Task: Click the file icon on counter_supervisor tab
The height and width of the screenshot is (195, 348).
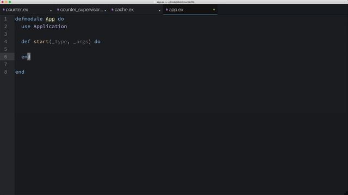Action: [58, 10]
